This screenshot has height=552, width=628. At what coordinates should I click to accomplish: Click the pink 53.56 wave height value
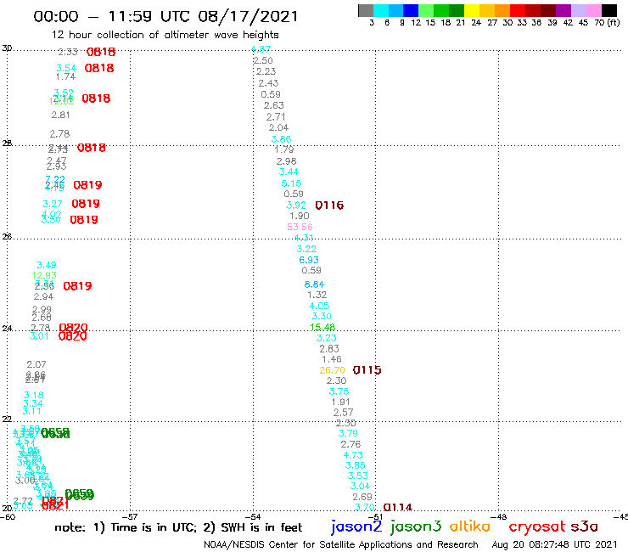[300, 227]
